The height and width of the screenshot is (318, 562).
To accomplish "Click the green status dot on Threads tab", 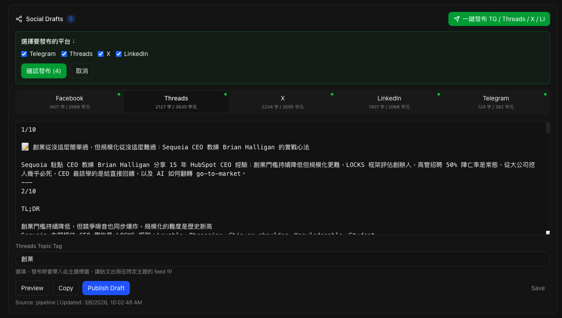I will 226,94.
